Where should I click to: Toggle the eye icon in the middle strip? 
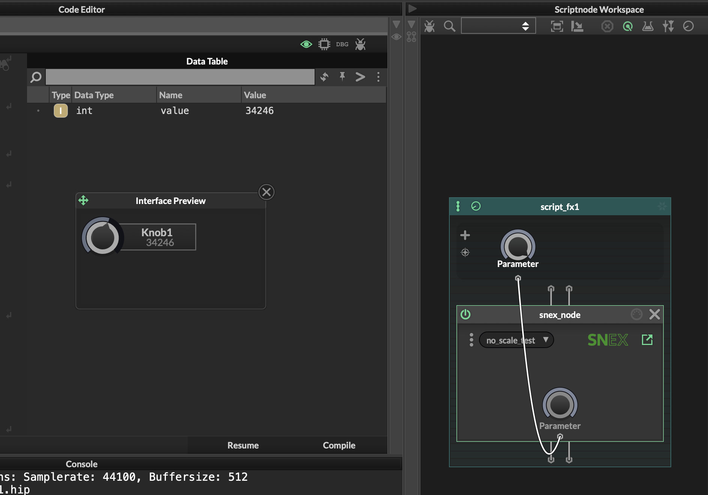pos(396,37)
